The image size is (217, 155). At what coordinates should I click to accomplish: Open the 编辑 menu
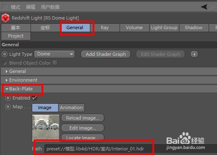(x=31, y=7)
